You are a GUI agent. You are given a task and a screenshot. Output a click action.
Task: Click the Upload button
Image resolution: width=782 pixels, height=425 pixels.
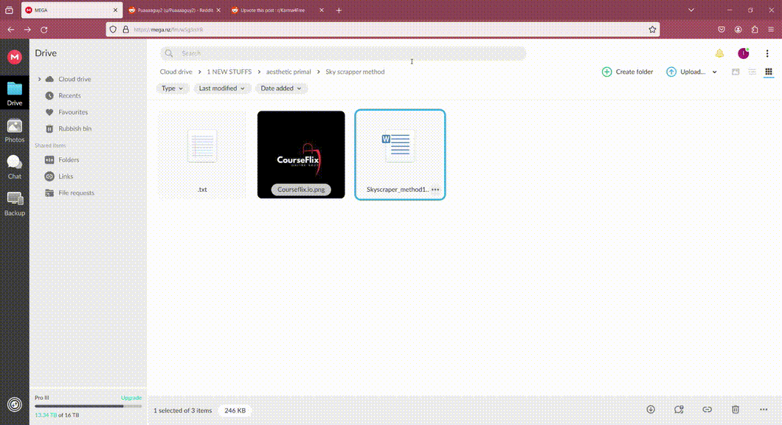(686, 72)
